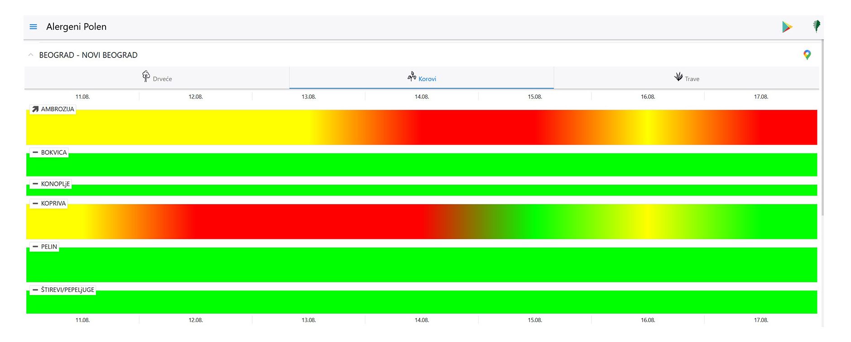This screenshot has height=342, width=851.
Task: Switch to the Trave tab
Action: click(x=692, y=79)
